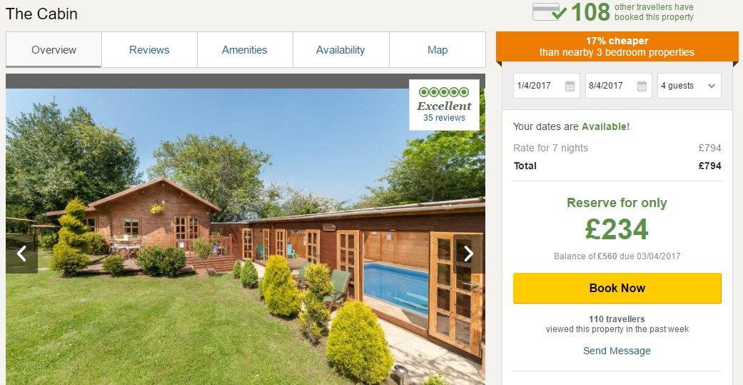The width and height of the screenshot is (743, 385).
Task: Click the check-in date field 1/4/2017
Action: (x=546, y=86)
